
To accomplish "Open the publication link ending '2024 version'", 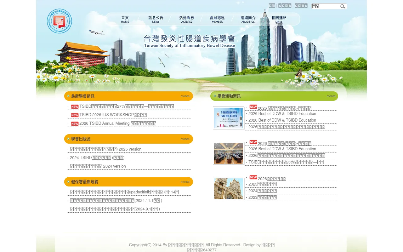I will coord(98,166).
